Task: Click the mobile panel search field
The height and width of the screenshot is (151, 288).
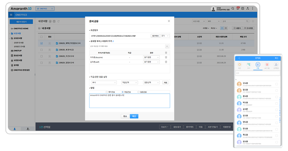Action: 258,73
